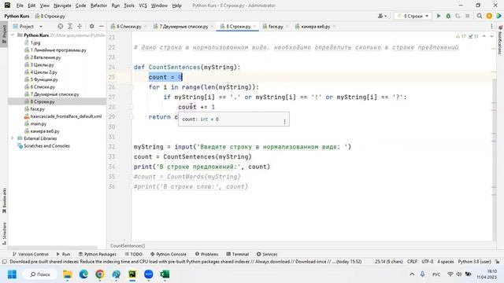This screenshot has width=504, height=283.
Task: Open Windows Start menu
Action: (13, 274)
